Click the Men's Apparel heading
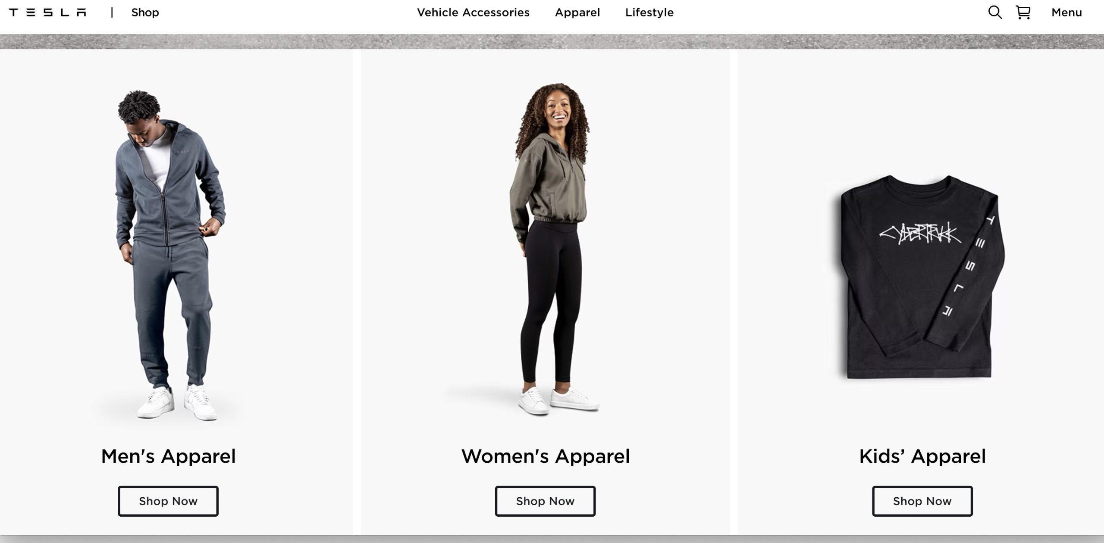This screenshot has width=1104, height=543. 168,456
